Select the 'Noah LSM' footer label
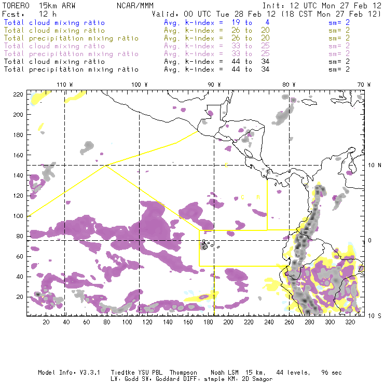 (225, 373)
